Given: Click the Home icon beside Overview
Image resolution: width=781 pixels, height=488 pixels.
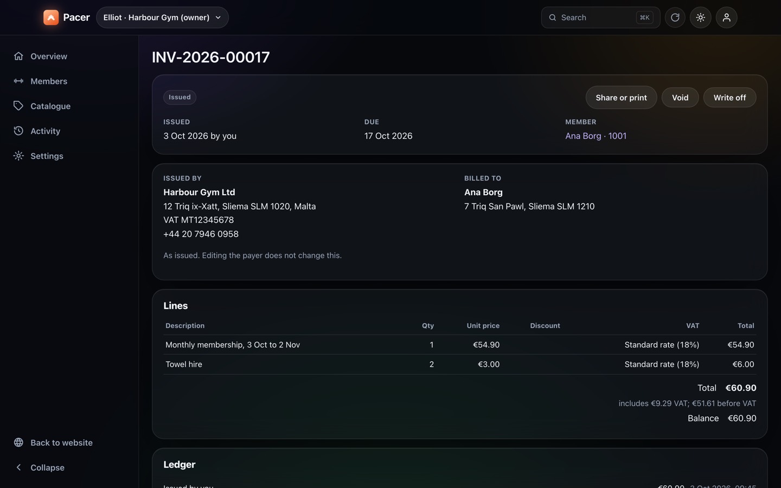Looking at the screenshot, I should click(18, 56).
